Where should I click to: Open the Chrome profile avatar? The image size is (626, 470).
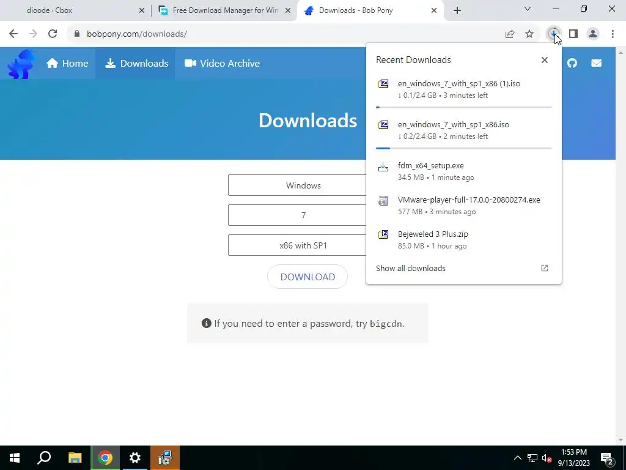tap(593, 34)
